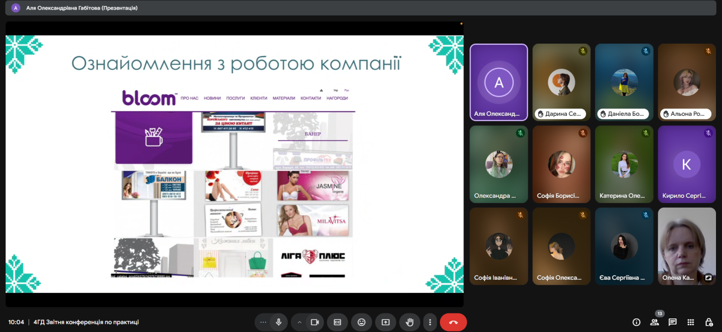Click Даніела Бо... raised-hand name badge

[x=623, y=114]
